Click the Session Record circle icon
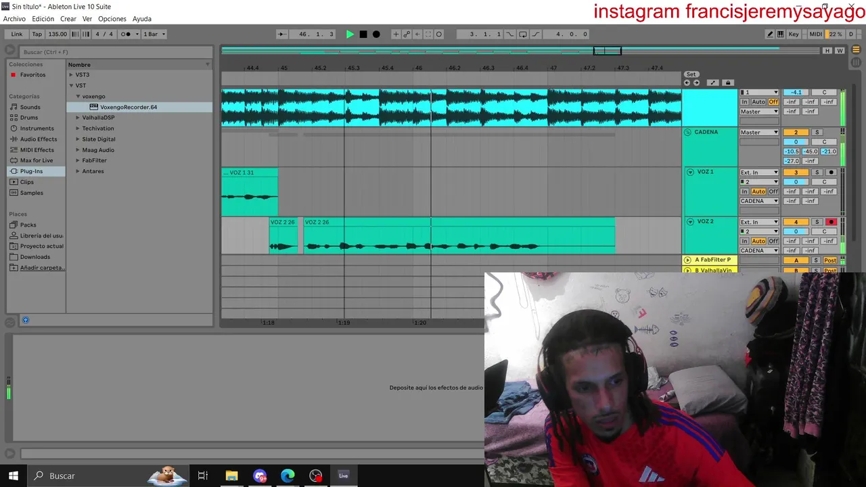This screenshot has width=866, height=487. (x=438, y=34)
